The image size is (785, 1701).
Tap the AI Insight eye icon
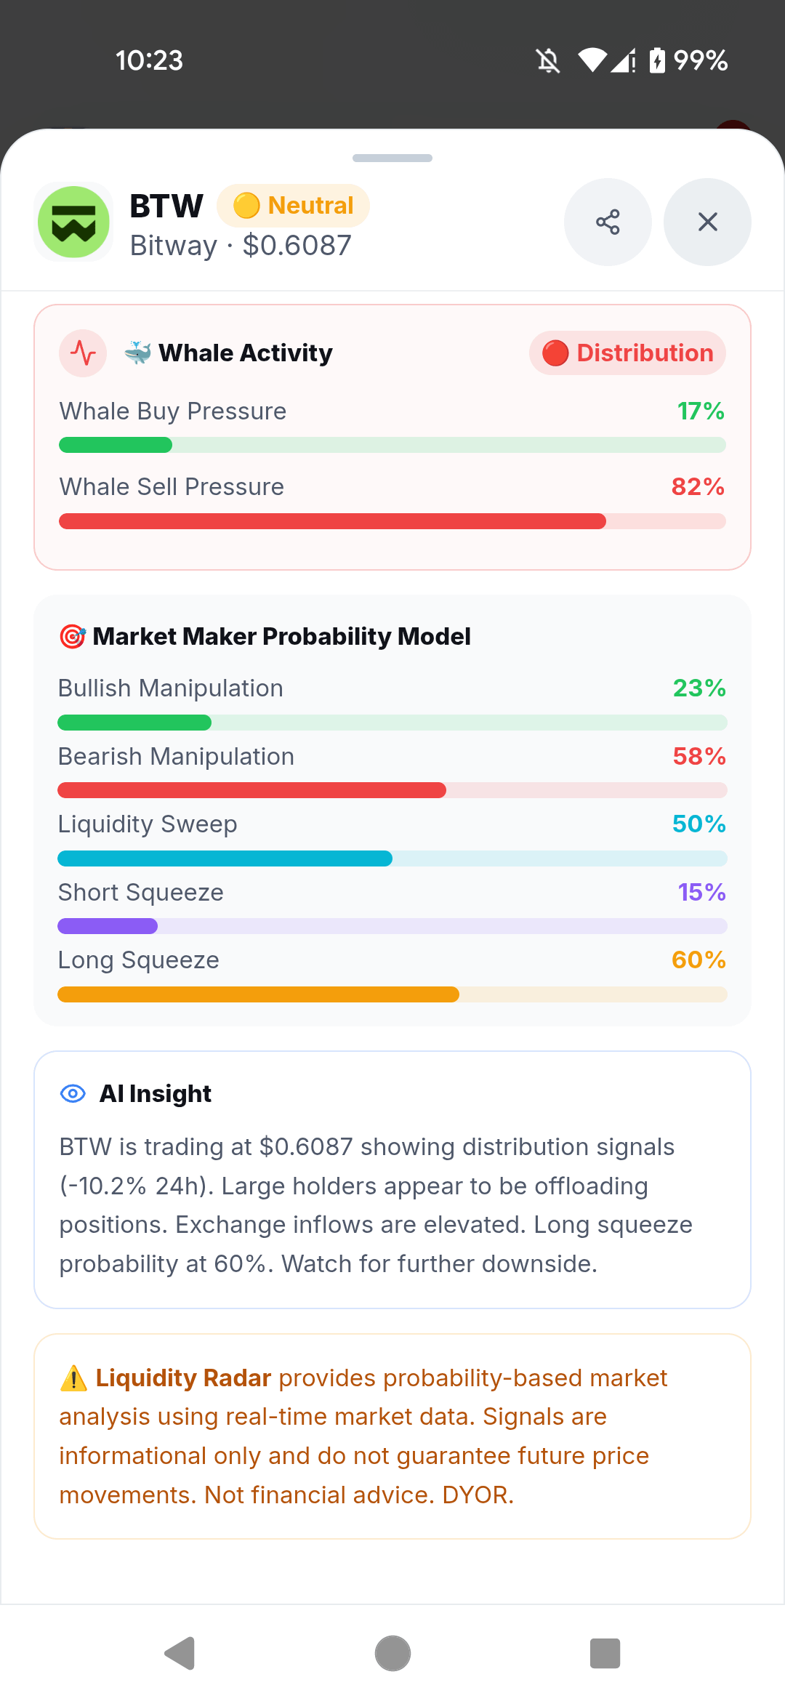click(x=73, y=1093)
